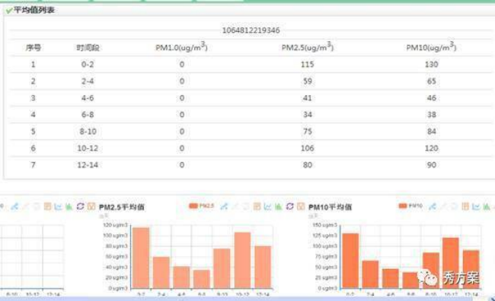Click the 时间段 column header

[x=88, y=48]
